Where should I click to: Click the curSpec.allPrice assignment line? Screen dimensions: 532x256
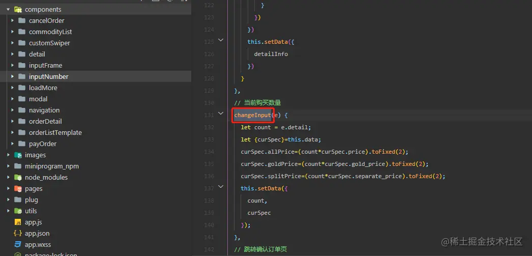click(x=324, y=152)
